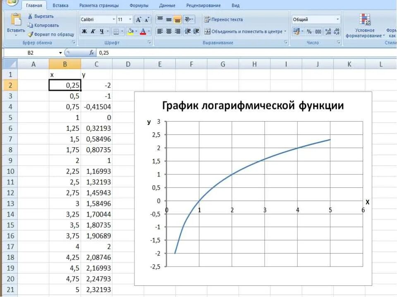This screenshot has height=297, width=397.
Task: Apply yellow fill color bucket
Action: 130,31
